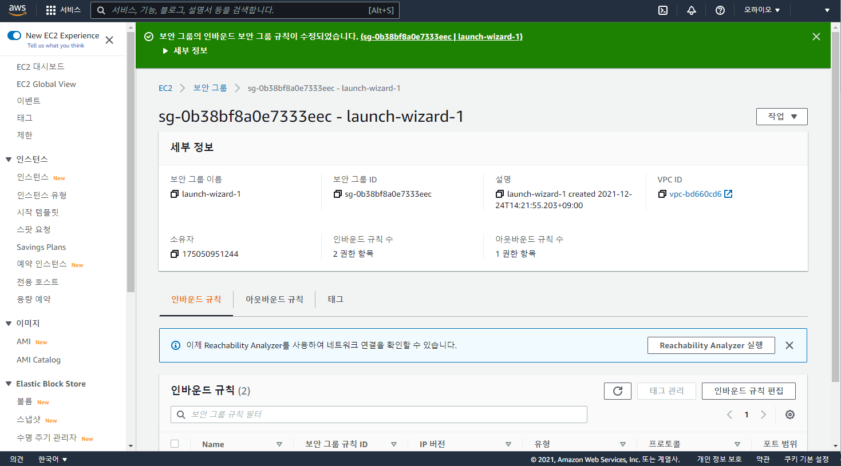The height and width of the screenshot is (466, 841).
Task: Open AMI Catalog sidebar item
Action: 38,360
